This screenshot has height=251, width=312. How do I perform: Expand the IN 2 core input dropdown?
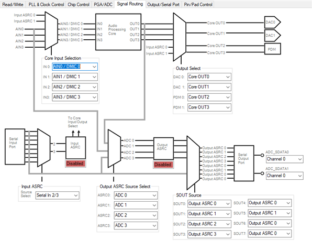coord(75,87)
